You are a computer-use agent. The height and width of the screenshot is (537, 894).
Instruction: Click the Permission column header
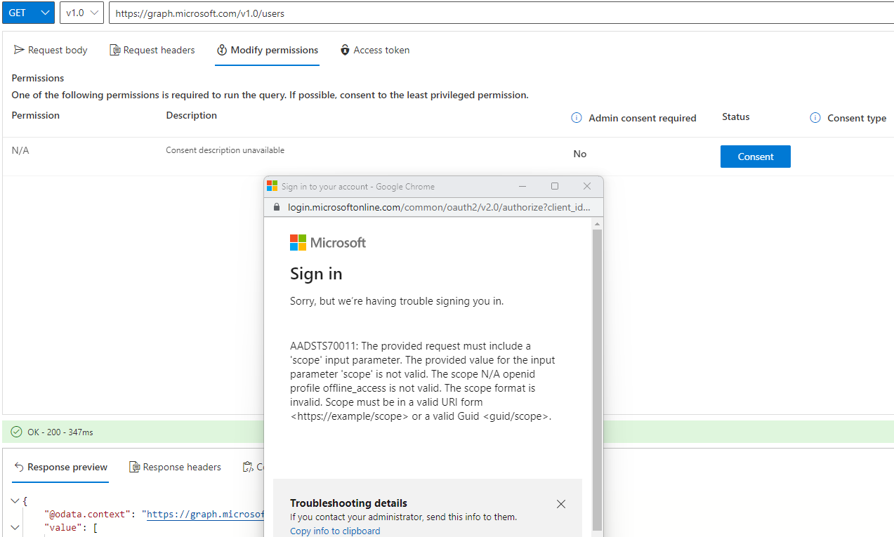[x=36, y=115]
